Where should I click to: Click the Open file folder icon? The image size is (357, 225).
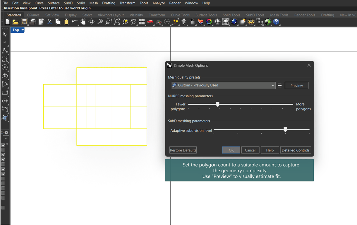pyautogui.click(x=16, y=22)
